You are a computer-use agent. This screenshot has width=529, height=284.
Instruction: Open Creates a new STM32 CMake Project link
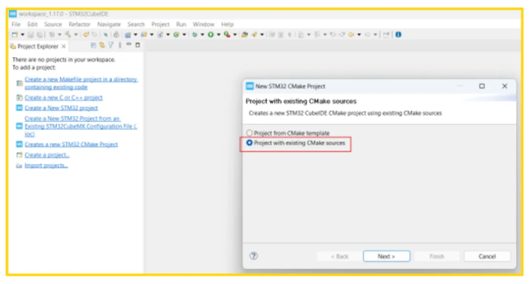click(71, 144)
